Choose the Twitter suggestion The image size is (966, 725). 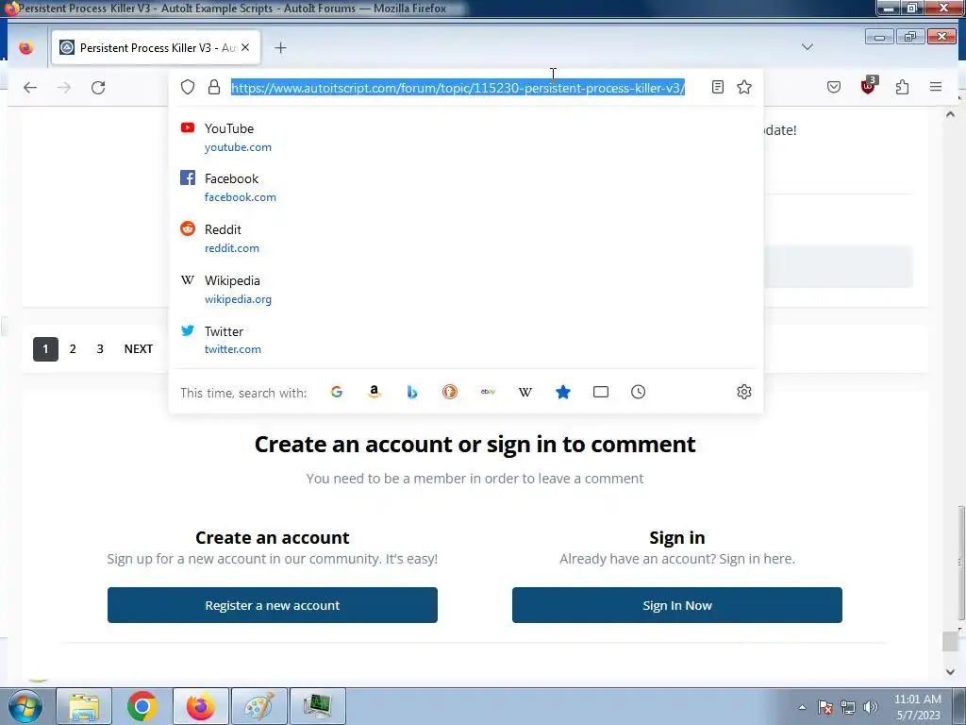[x=465, y=340]
